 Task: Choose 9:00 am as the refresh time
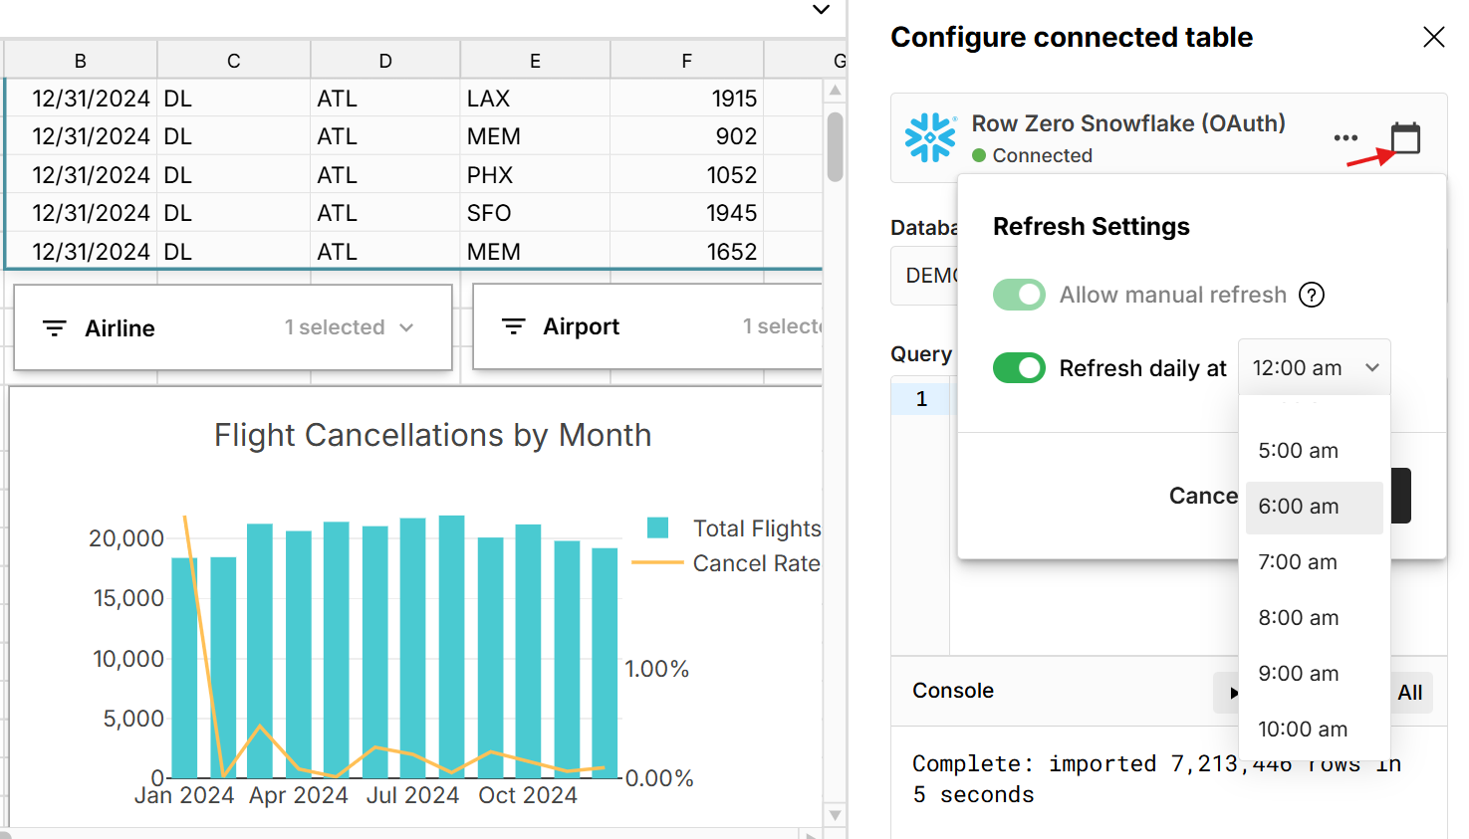click(1297, 674)
